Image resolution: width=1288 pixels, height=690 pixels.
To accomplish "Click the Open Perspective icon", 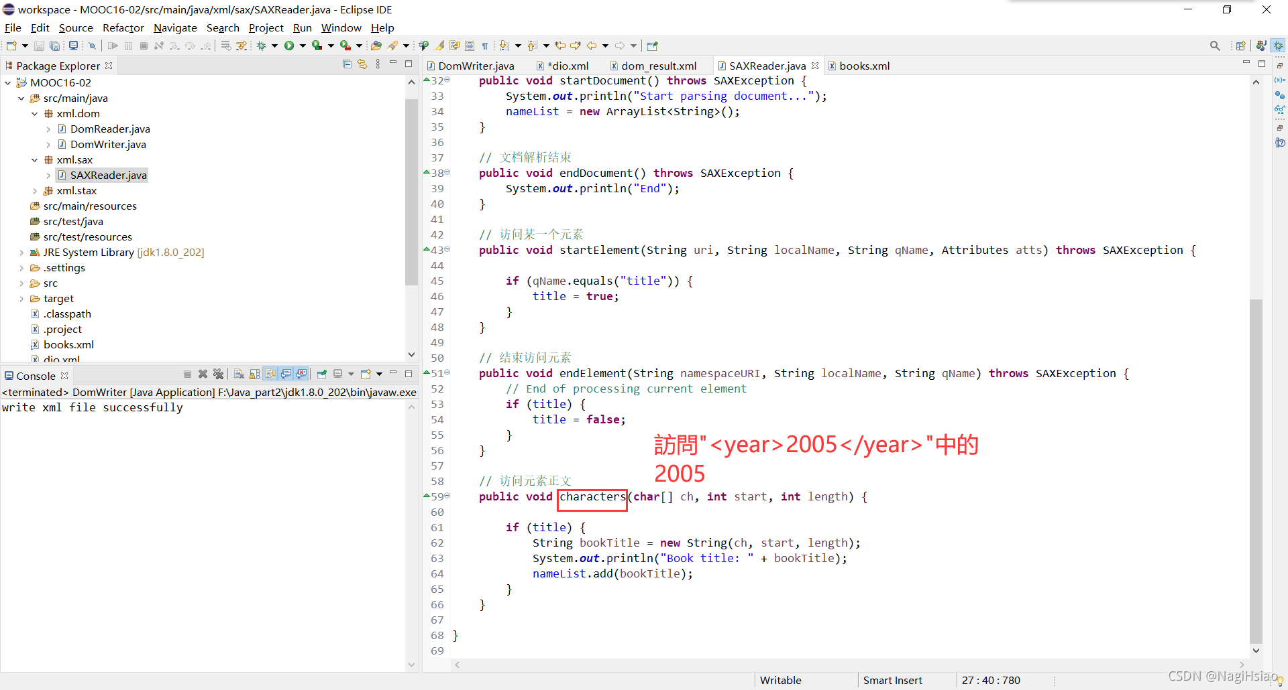I will click(1240, 46).
